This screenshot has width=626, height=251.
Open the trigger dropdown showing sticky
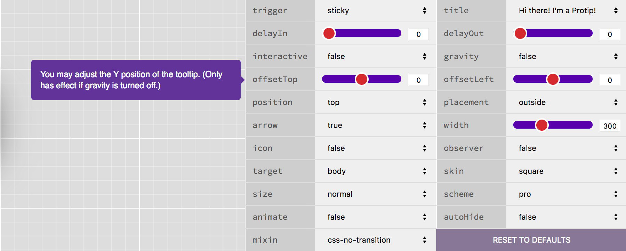click(376, 10)
